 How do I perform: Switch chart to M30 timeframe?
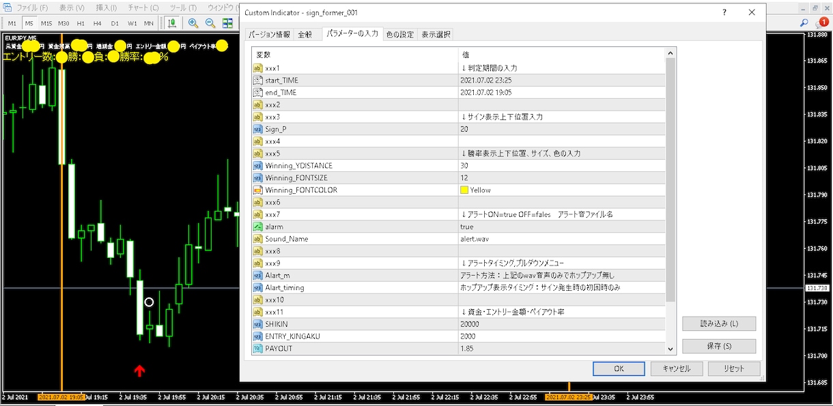point(63,23)
